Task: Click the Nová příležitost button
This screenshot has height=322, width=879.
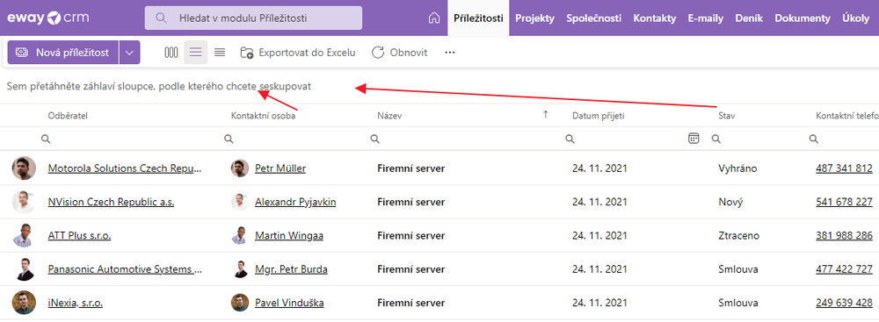Action: [62, 53]
